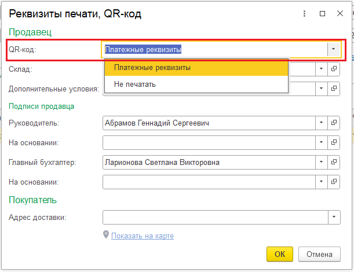Click the Главный бухгалтер field Ларионова Светлана Викторовна
The width and height of the screenshot is (354, 272).
pos(209,162)
